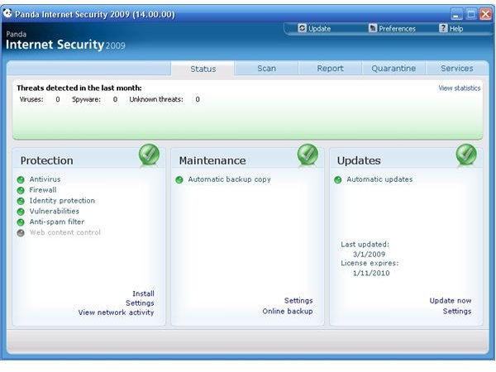Click the Maintenance green checkmark icon

pyautogui.click(x=308, y=155)
